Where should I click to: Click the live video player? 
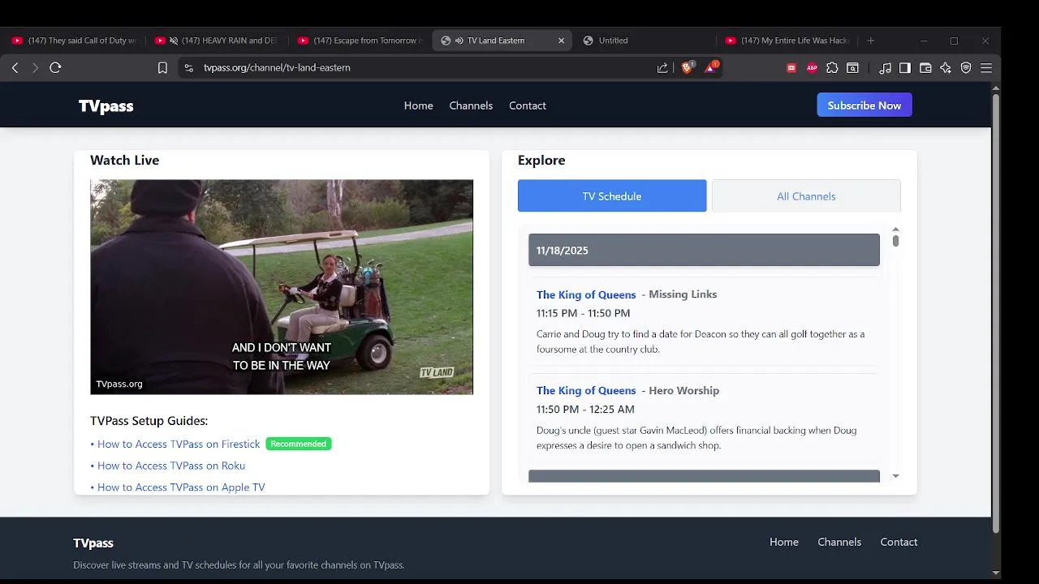coord(282,287)
